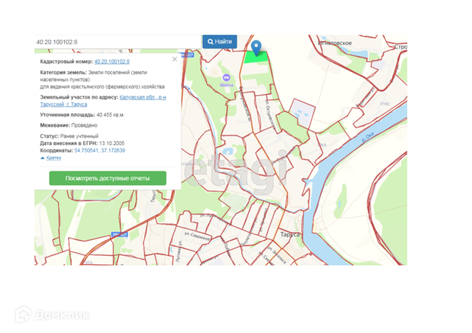Image resolution: width=472 pixels, height=333 pixels.
Task: Click the blue location pin marker
Action: (257, 47)
